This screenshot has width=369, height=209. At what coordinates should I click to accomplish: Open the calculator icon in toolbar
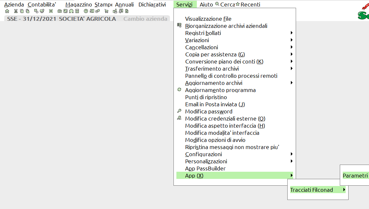tap(77, 11)
